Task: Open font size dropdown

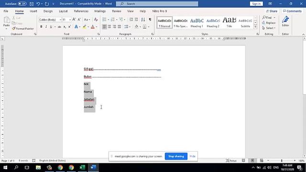Action: [70, 20]
